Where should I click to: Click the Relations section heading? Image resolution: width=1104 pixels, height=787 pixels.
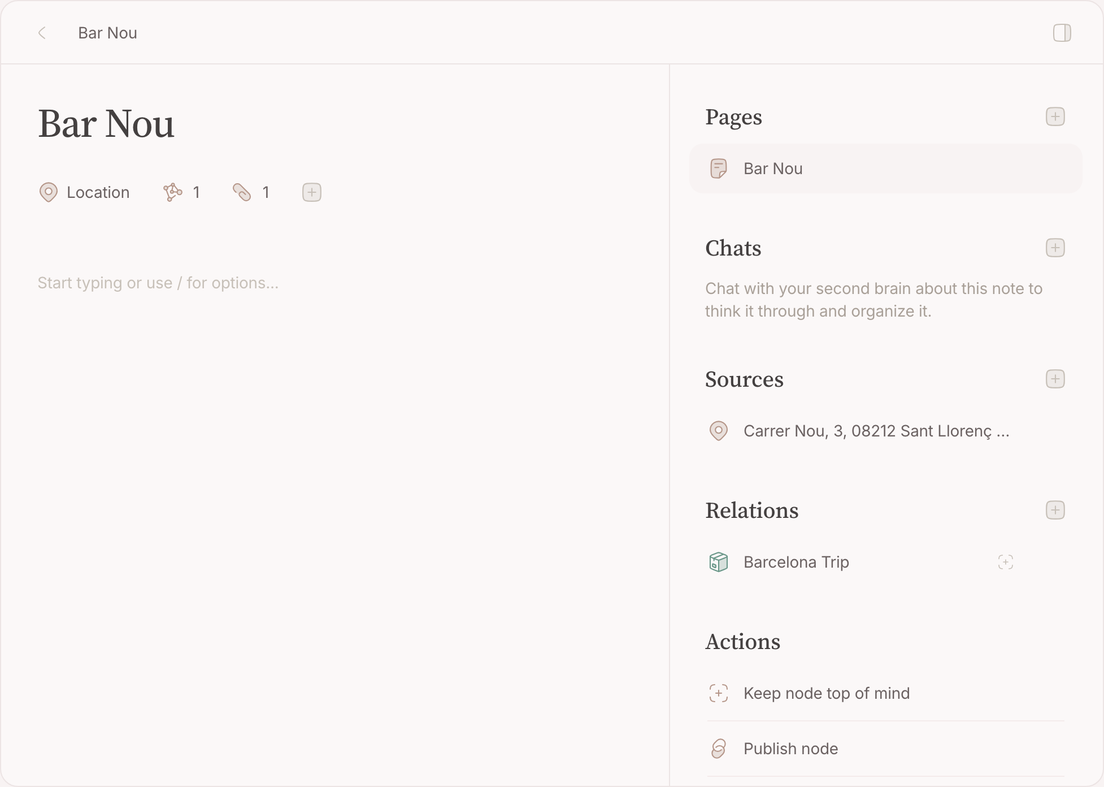[x=751, y=511]
